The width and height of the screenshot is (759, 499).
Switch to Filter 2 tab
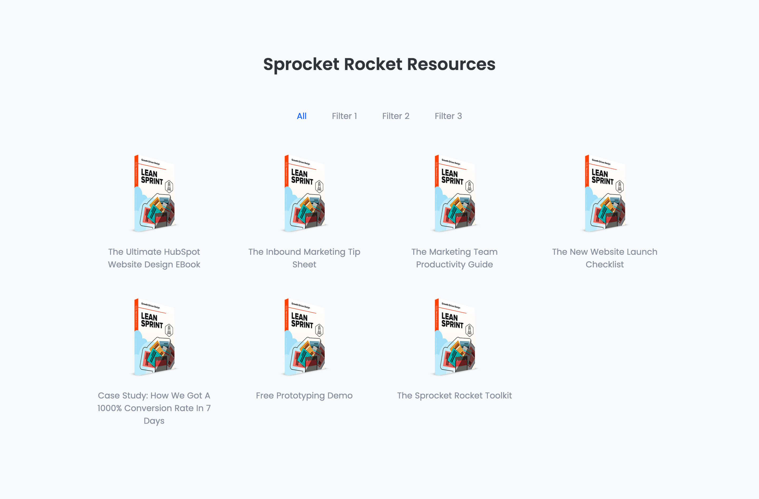(x=396, y=116)
